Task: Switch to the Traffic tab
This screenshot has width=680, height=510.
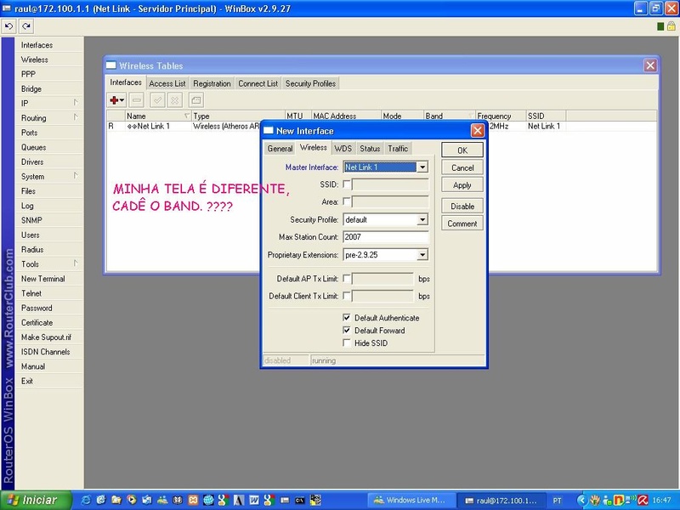Action: 398,149
